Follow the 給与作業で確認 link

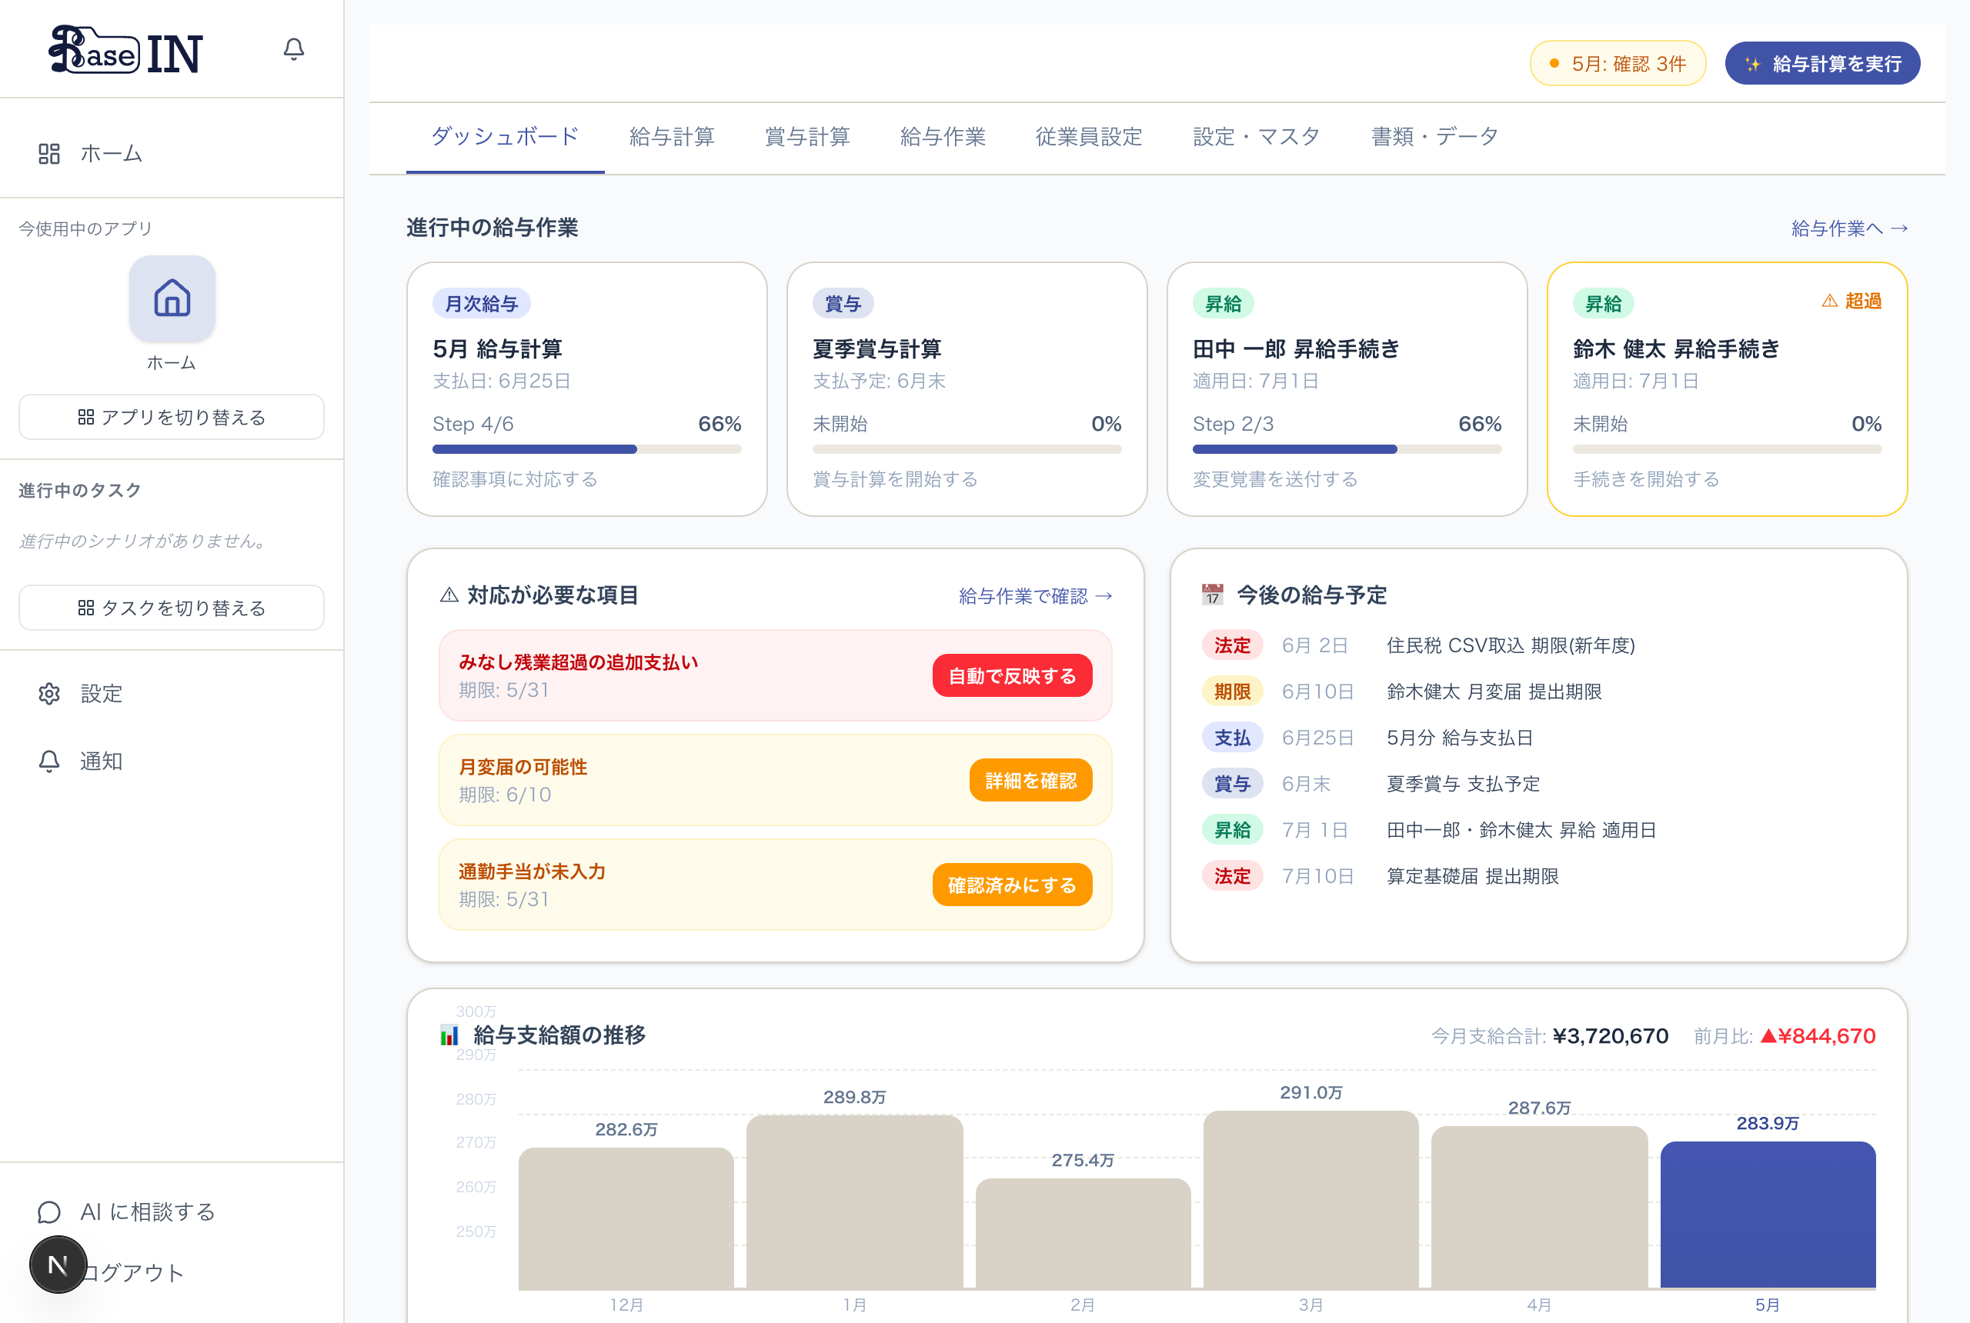coord(1035,597)
